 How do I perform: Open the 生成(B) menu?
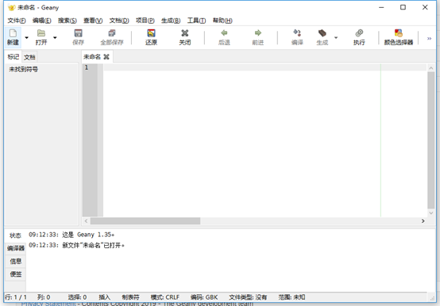171,21
